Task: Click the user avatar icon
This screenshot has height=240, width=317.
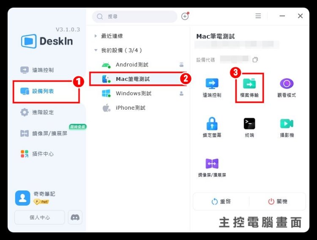Action: [x=23, y=198]
